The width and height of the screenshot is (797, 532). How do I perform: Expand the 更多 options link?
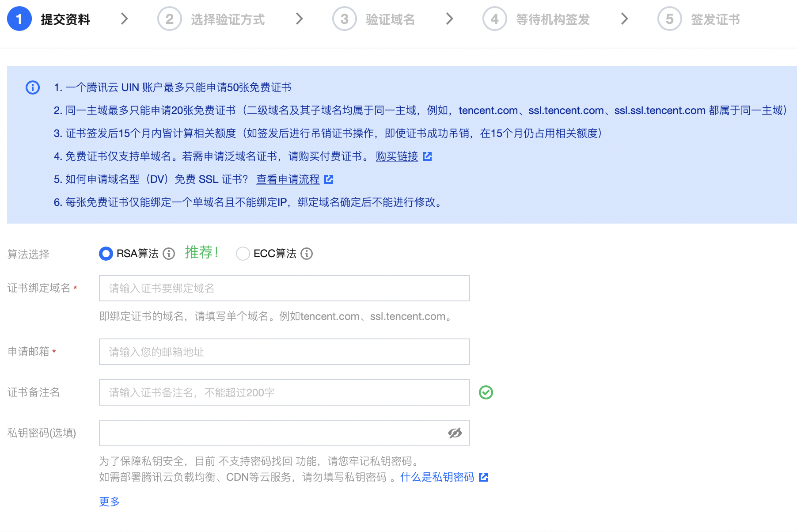[x=110, y=502]
